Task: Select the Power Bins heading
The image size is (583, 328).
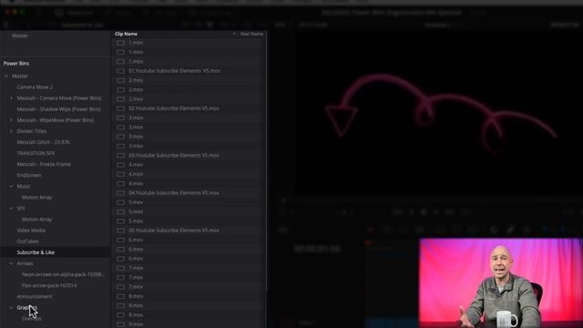Action: click(16, 63)
